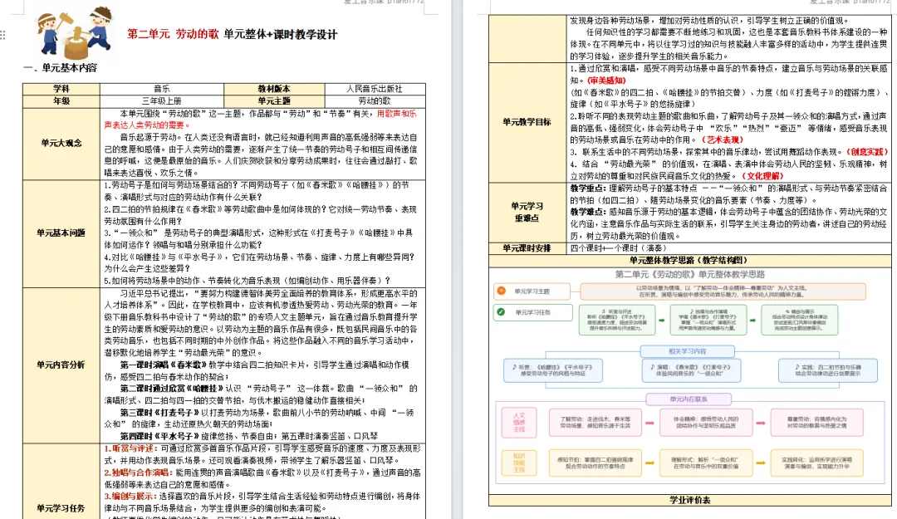Viewport: 897px width, 519px height.
Task: Click the orange theme description box 以劳动场景为情境
Action: (x=723, y=291)
